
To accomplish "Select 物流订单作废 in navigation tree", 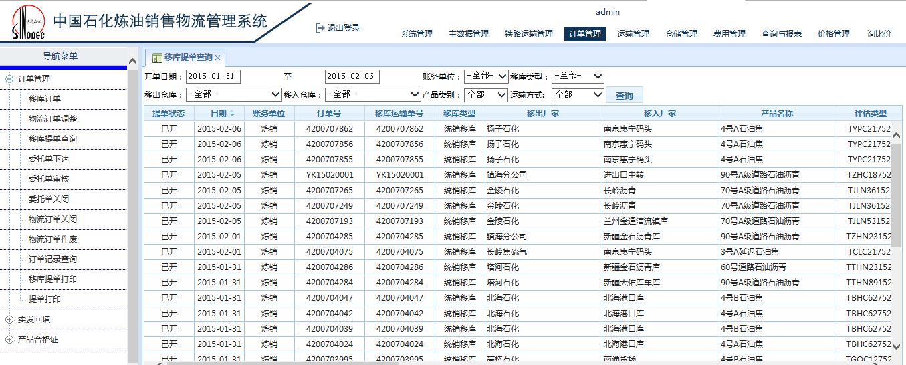I will click(x=53, y=239).
